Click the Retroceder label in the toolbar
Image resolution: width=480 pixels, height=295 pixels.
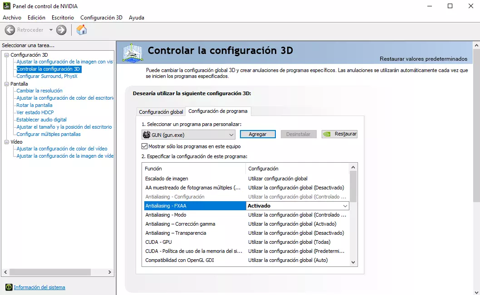(30, 30)
